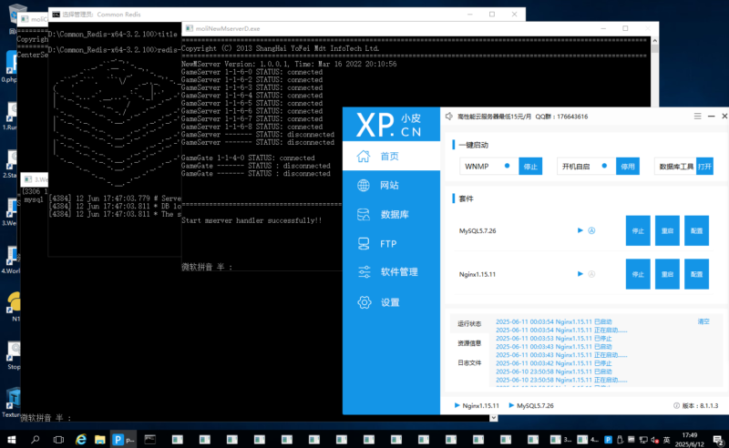
Task: Stop the WNMP one-click service
Action: coord(530,167)
